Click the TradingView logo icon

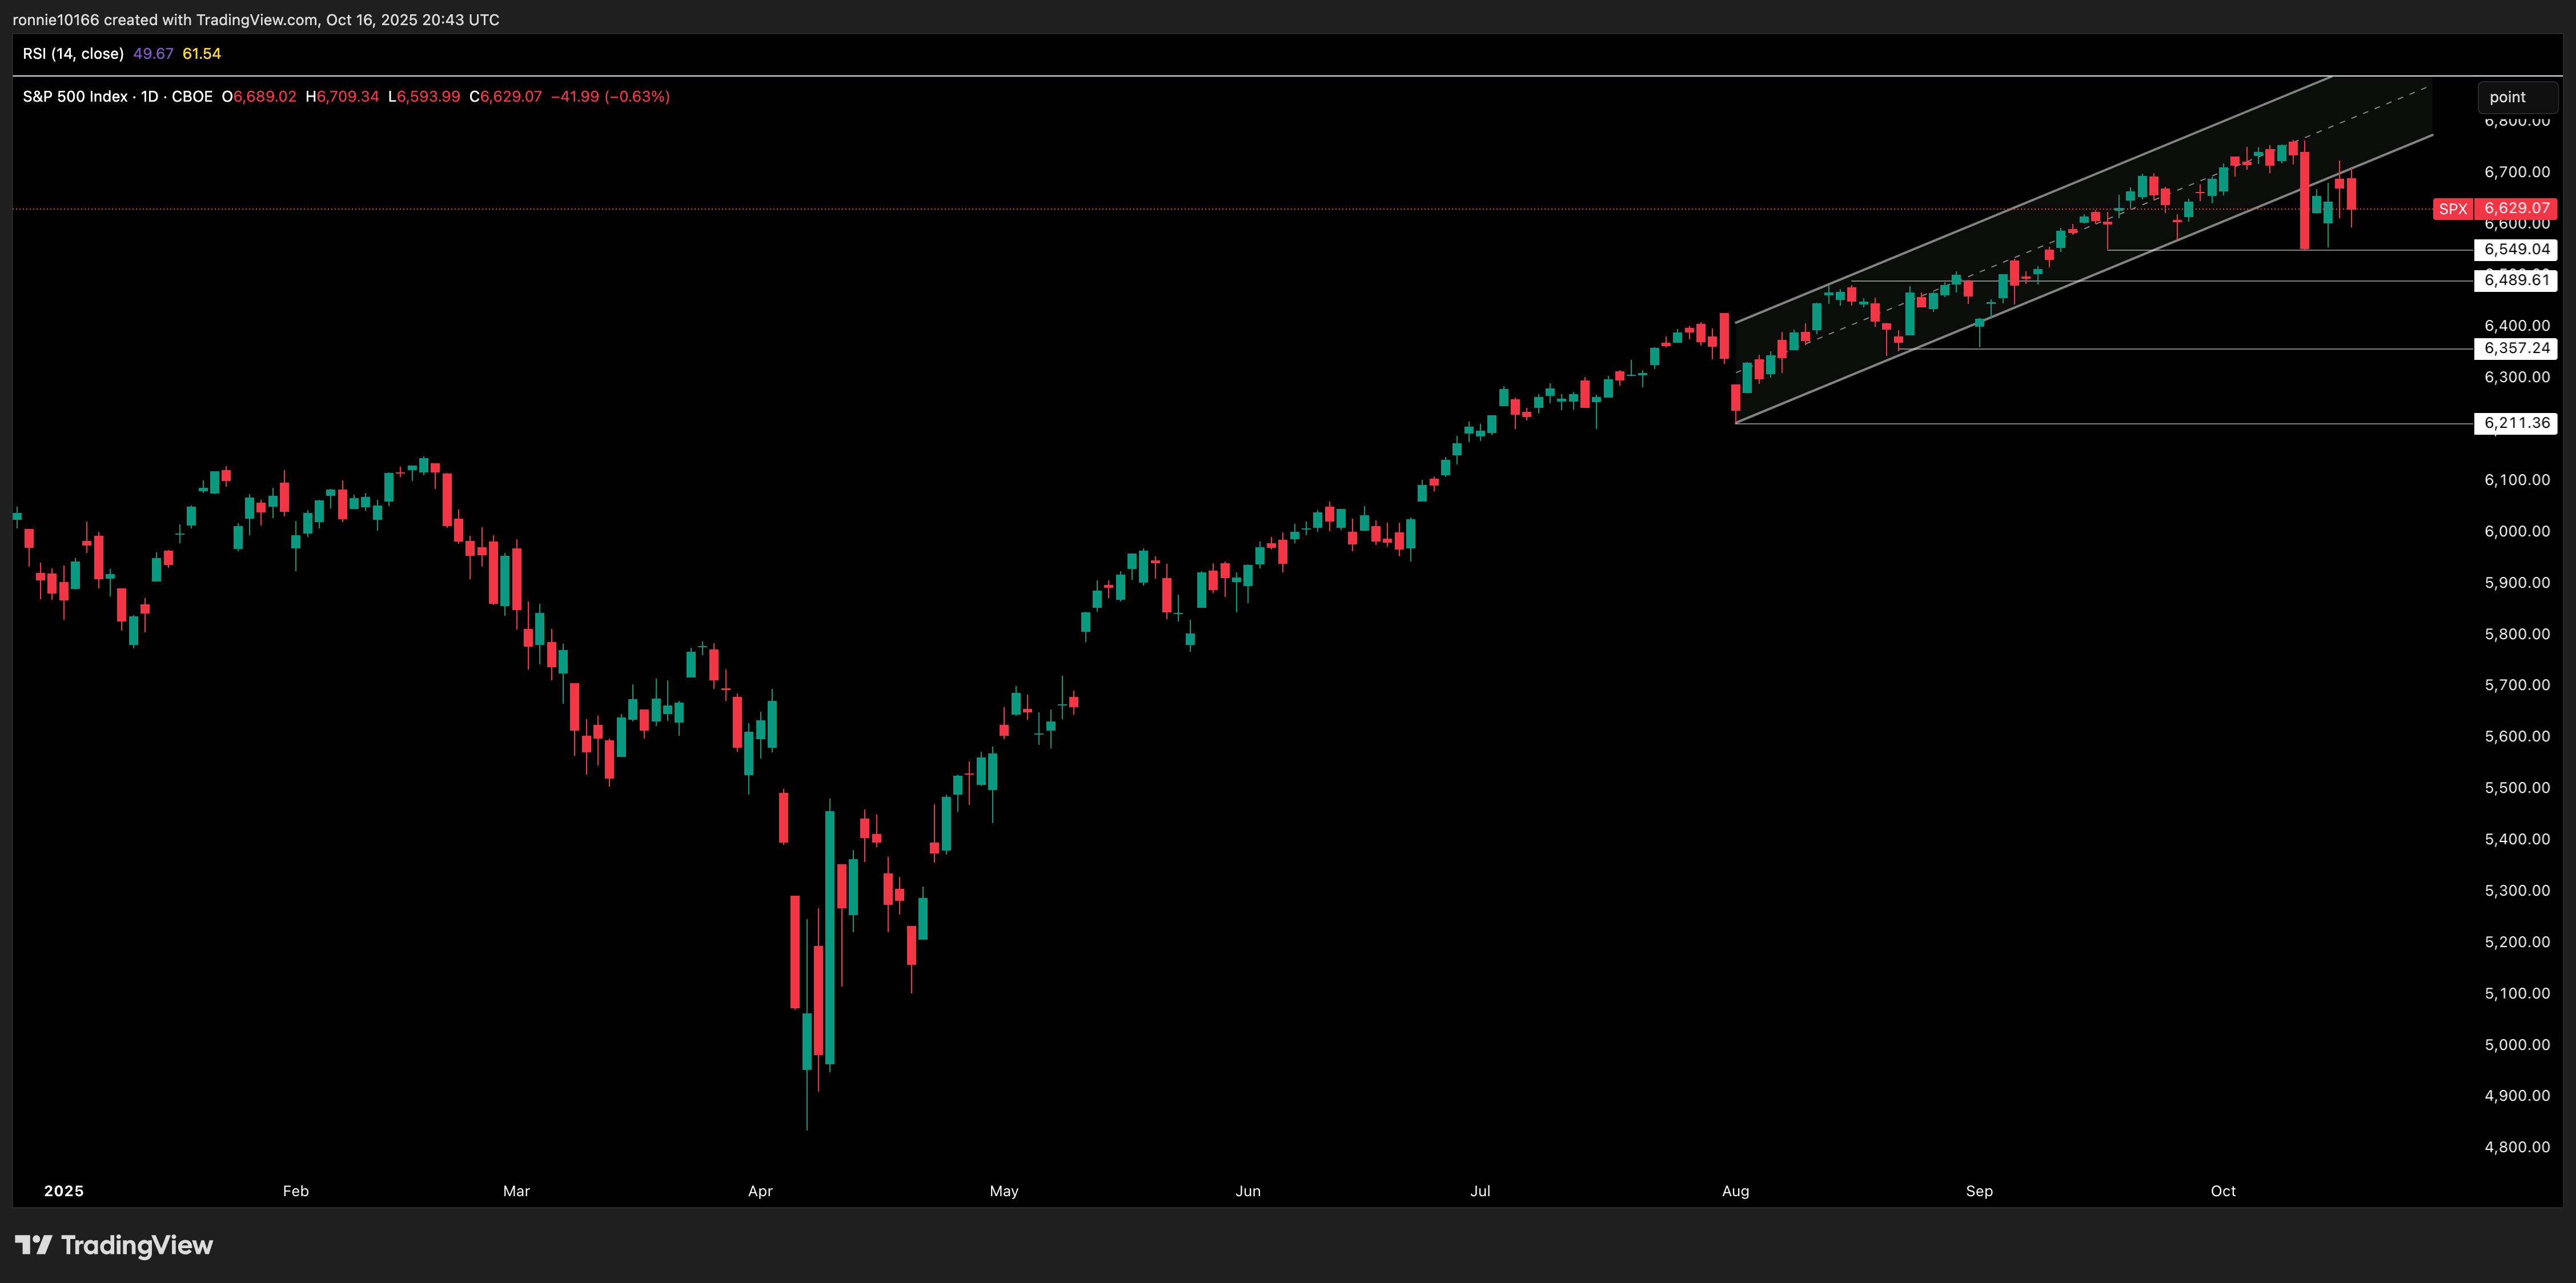(33, 1244)
